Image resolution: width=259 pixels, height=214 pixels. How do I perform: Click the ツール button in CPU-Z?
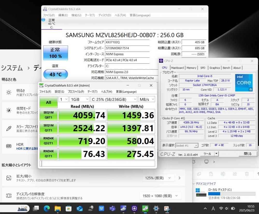[207, 154]
